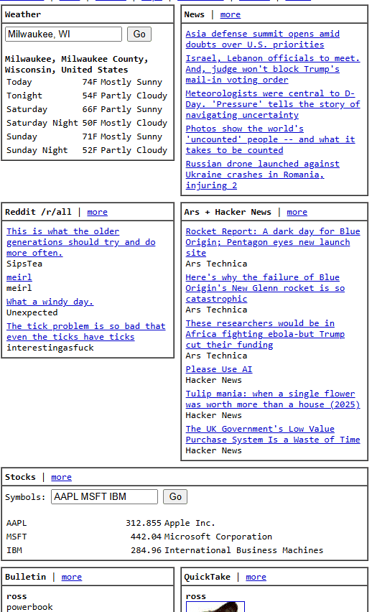Open the Asia defense summit article
The height and width of the screenshot is (612, 372).
tap(262, 39)
